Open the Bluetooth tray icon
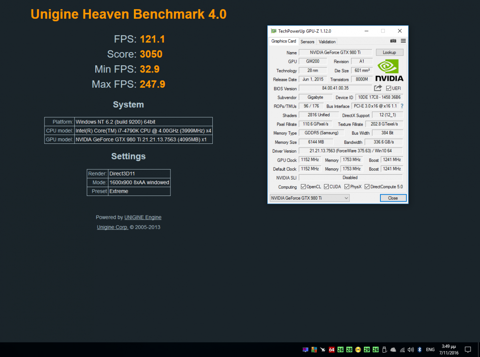Screen dimensions: 480x357 click(x=420, y=349)
